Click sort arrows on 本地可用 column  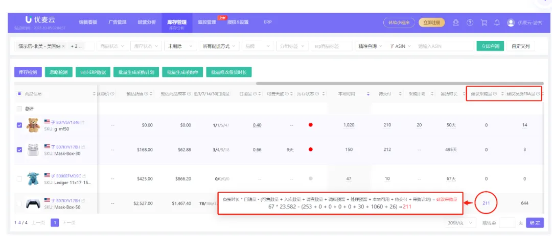pos(369,94)
